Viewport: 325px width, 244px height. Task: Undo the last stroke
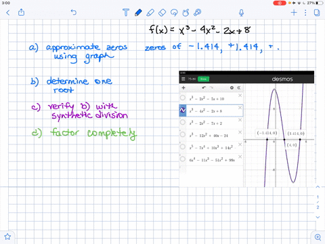pyautogui.click(x=74, y=12)
